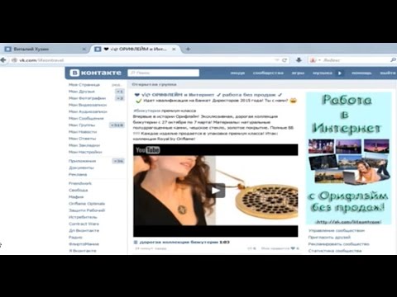Screen dimensions: 397x297
Task: Click the share megaphone icon under post
Action: click(x=250, y=248)
